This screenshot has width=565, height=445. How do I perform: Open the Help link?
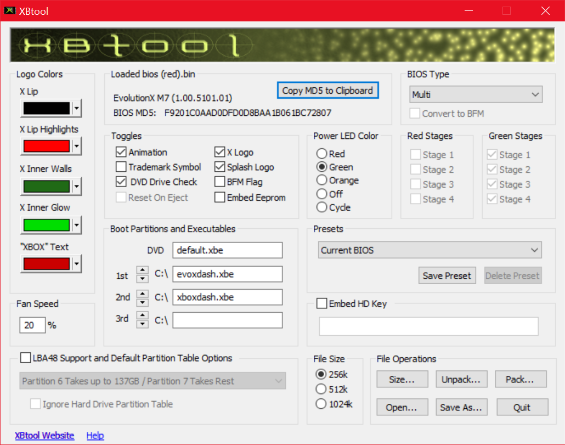click(x=95, y=435)
